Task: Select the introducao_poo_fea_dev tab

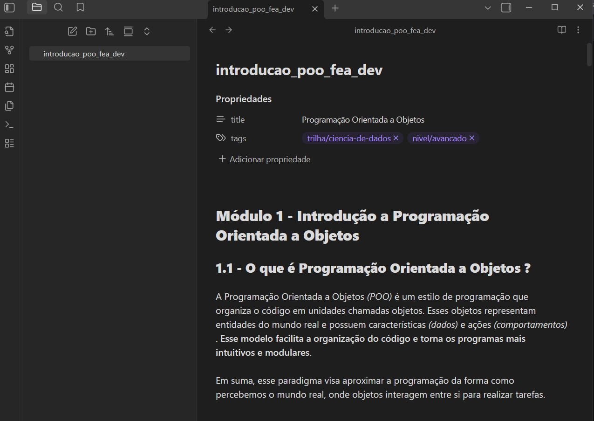Action: click(253, 9)
